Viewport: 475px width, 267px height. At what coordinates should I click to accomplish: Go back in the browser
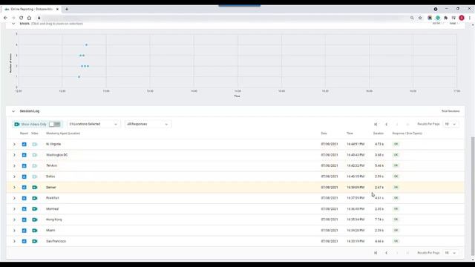[x=5, y=18]
